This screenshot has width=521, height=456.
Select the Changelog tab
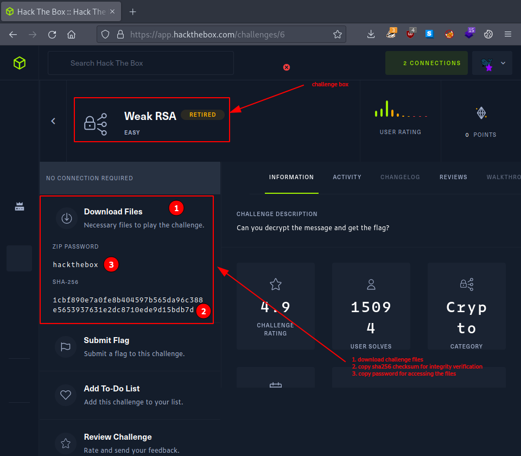click(400, 177)
